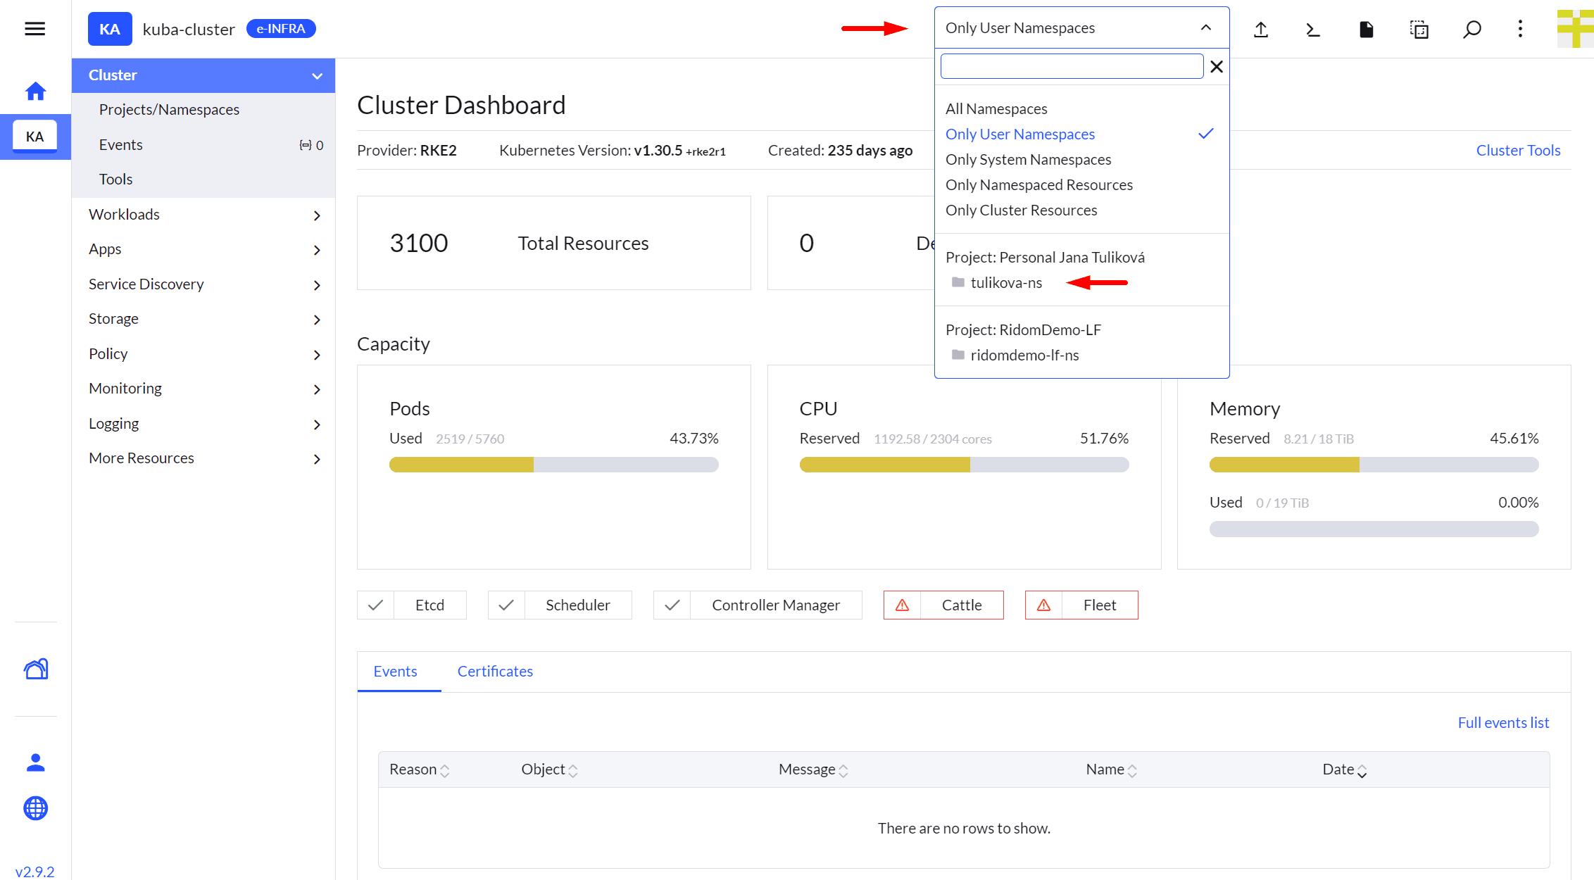
Task: Click the home icon in sidebar
Action: (x=35, y=92)
